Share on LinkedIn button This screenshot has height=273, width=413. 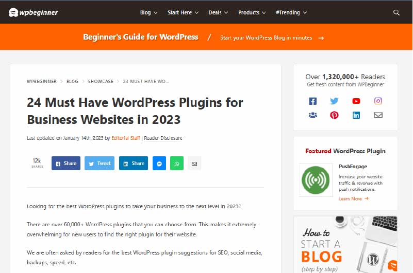point(134,163)
